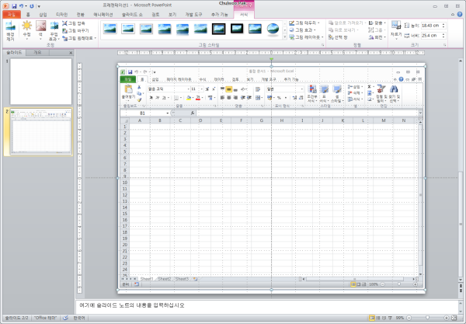Image resolution: width=466 pixels, height=324 pixels.
Task: Expand the Undo history dropdown arrow
Action: pyautogui.click(x=26, y=6)
